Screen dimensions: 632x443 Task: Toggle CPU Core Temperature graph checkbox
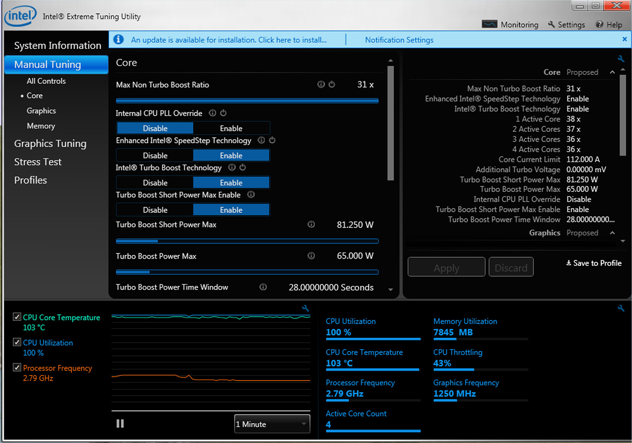(x=17, y=317)
